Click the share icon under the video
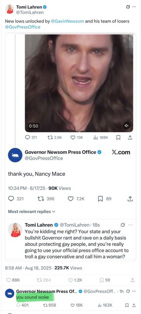The image size is (141, 314). pos(130,138)
